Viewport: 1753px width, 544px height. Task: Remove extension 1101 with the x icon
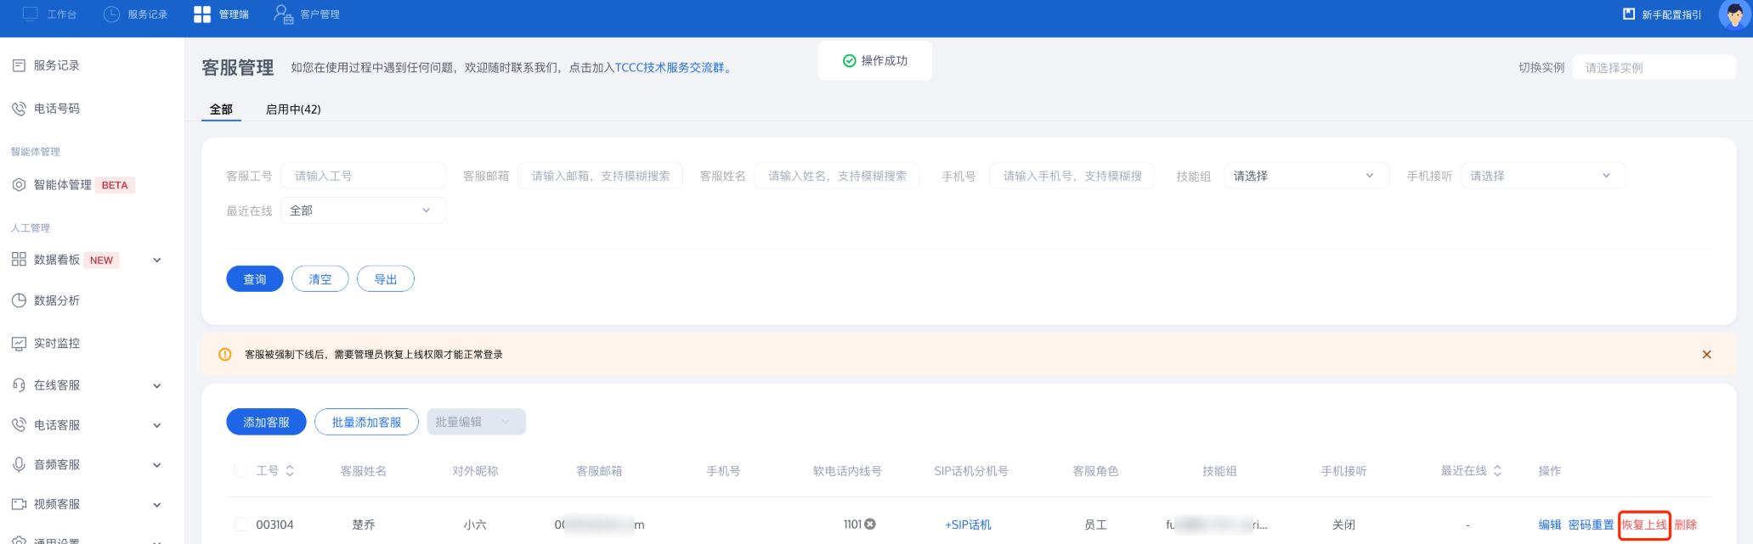coord(870,524)
